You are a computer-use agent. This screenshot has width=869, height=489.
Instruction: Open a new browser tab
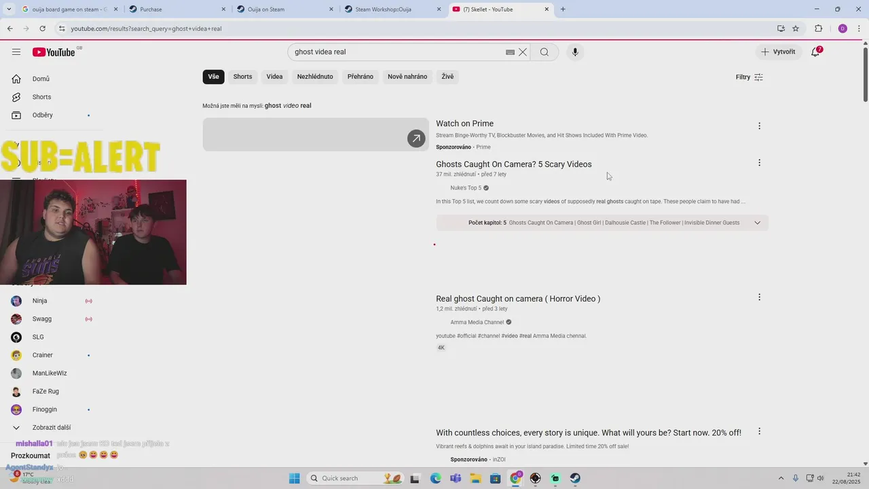tap(563, 10)
